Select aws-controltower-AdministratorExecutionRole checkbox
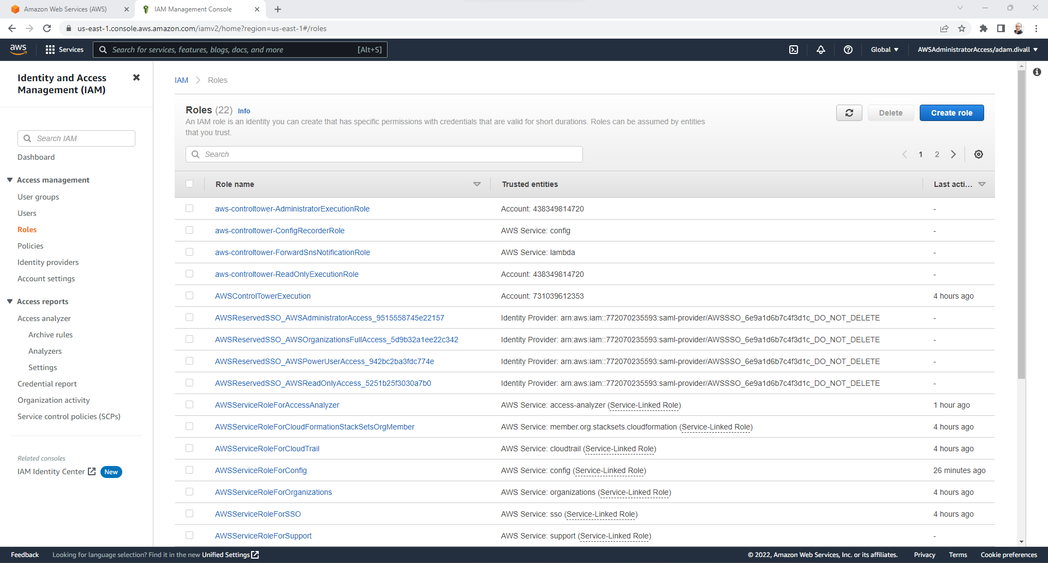 click(x=189, y=208)
